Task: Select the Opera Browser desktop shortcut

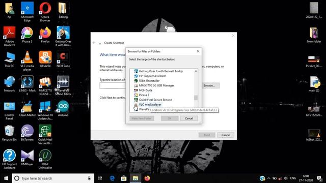Action: pos(45,12)
